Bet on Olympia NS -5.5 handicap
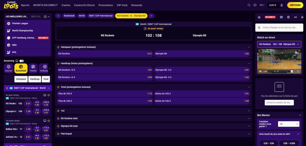This screenshot has height=146, width=306. (x=202, y=70)
